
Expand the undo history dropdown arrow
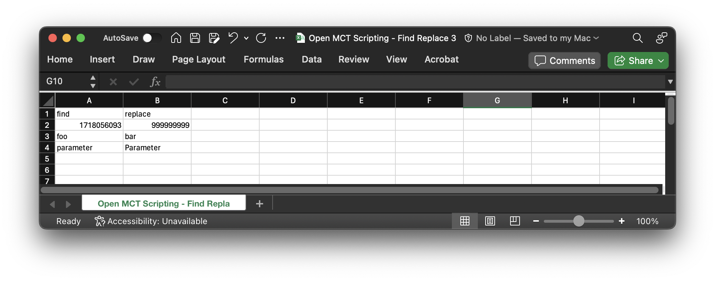(x=246, y=38)
